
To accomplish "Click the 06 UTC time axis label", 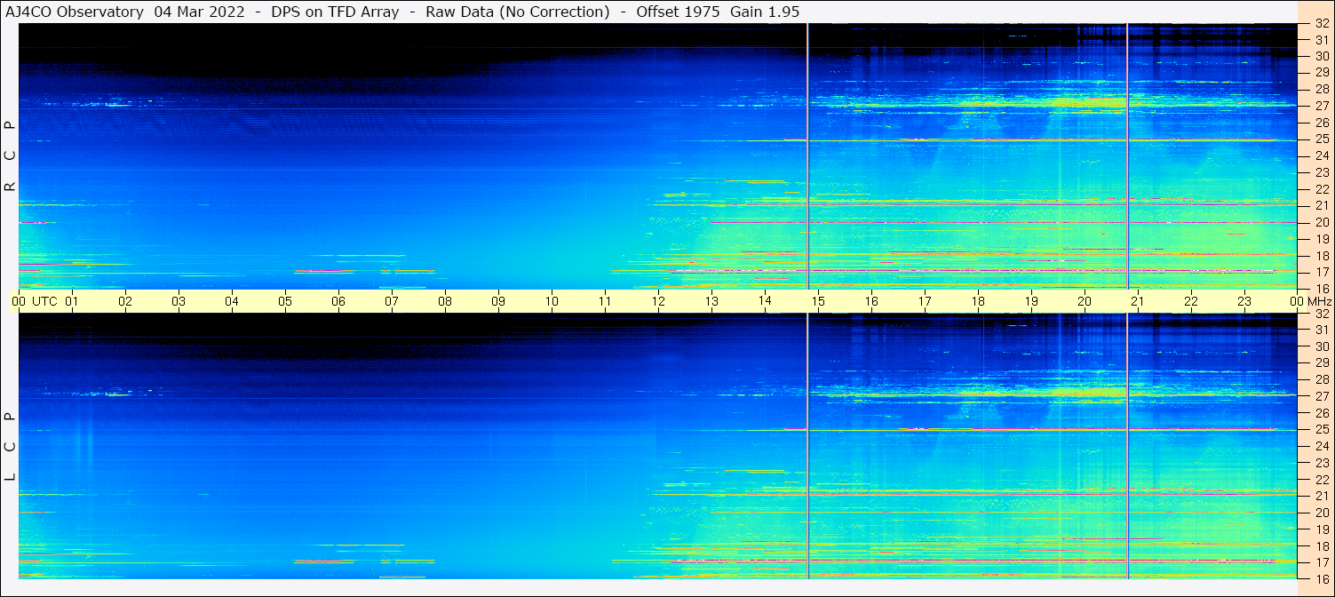I will (338, 301).
